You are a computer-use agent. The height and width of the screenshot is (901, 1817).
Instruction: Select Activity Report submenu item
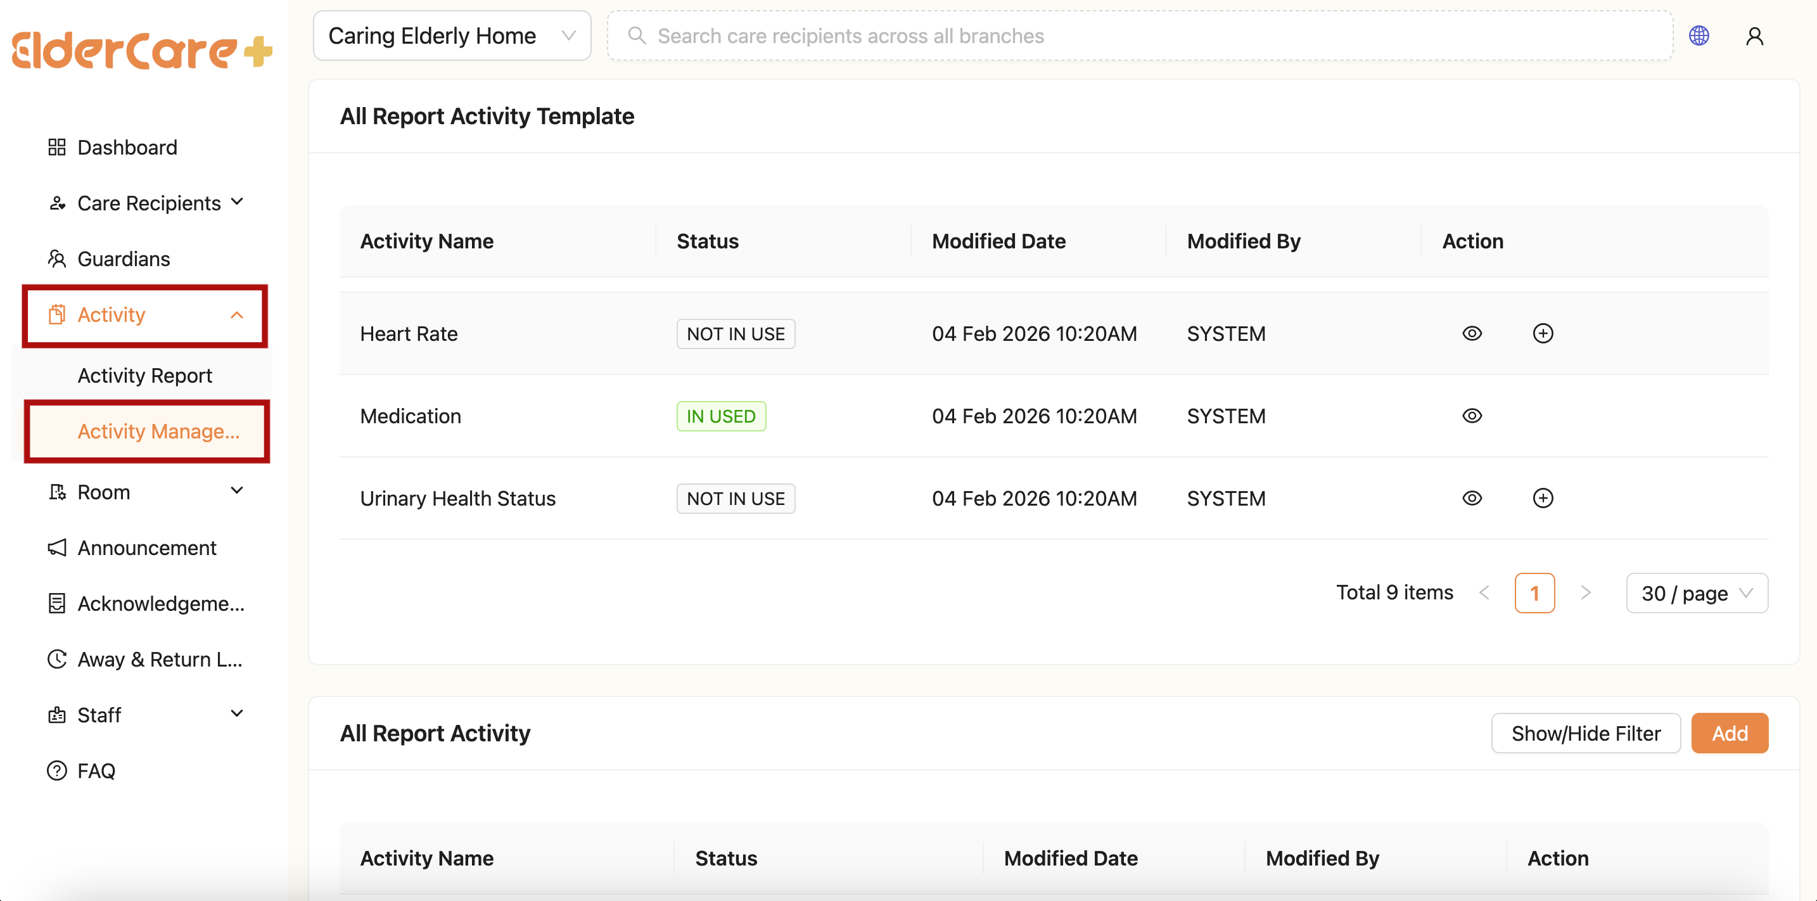point(144,375)
